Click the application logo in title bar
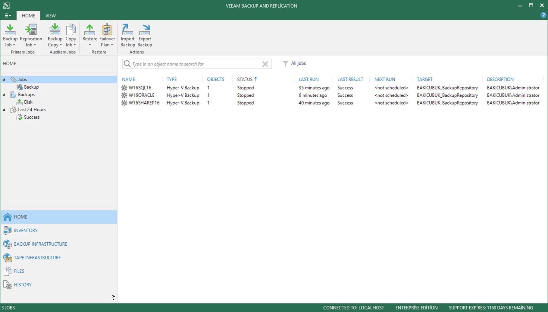Screen dimensions: 548x312 [6, 6]
